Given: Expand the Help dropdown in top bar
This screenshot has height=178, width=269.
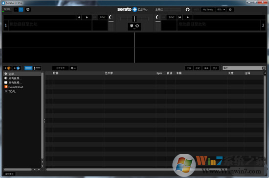Looking at the screenshot, I should tap(221, 10).
